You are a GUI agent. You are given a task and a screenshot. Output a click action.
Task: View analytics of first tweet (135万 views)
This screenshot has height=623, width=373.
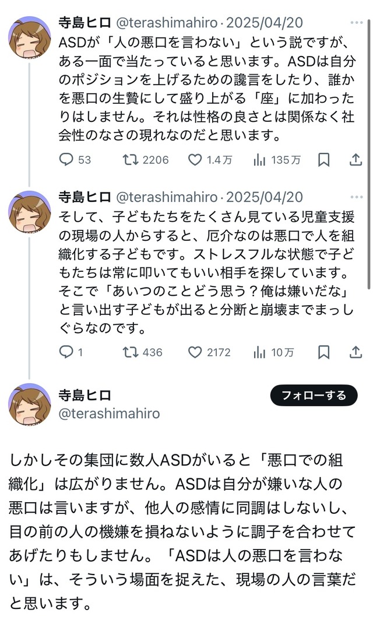pos(259,159)
